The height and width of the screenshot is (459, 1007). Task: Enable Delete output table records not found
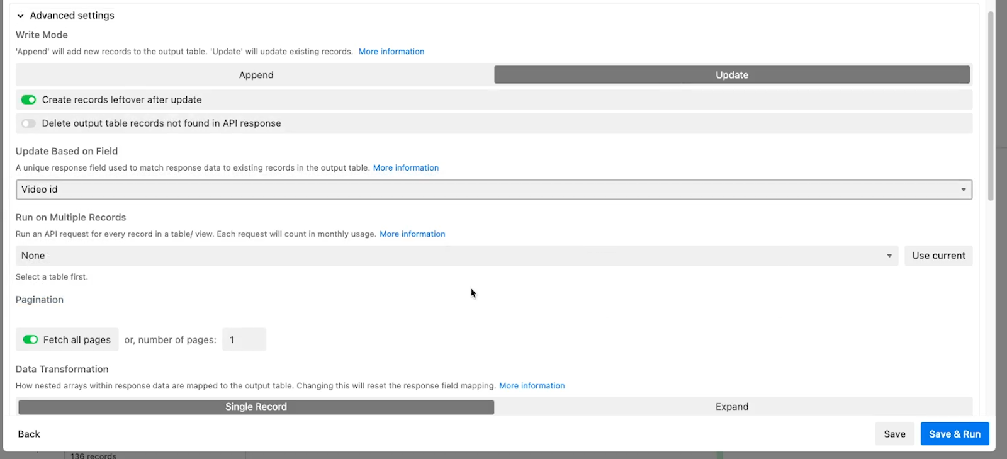tap(29, 123)
